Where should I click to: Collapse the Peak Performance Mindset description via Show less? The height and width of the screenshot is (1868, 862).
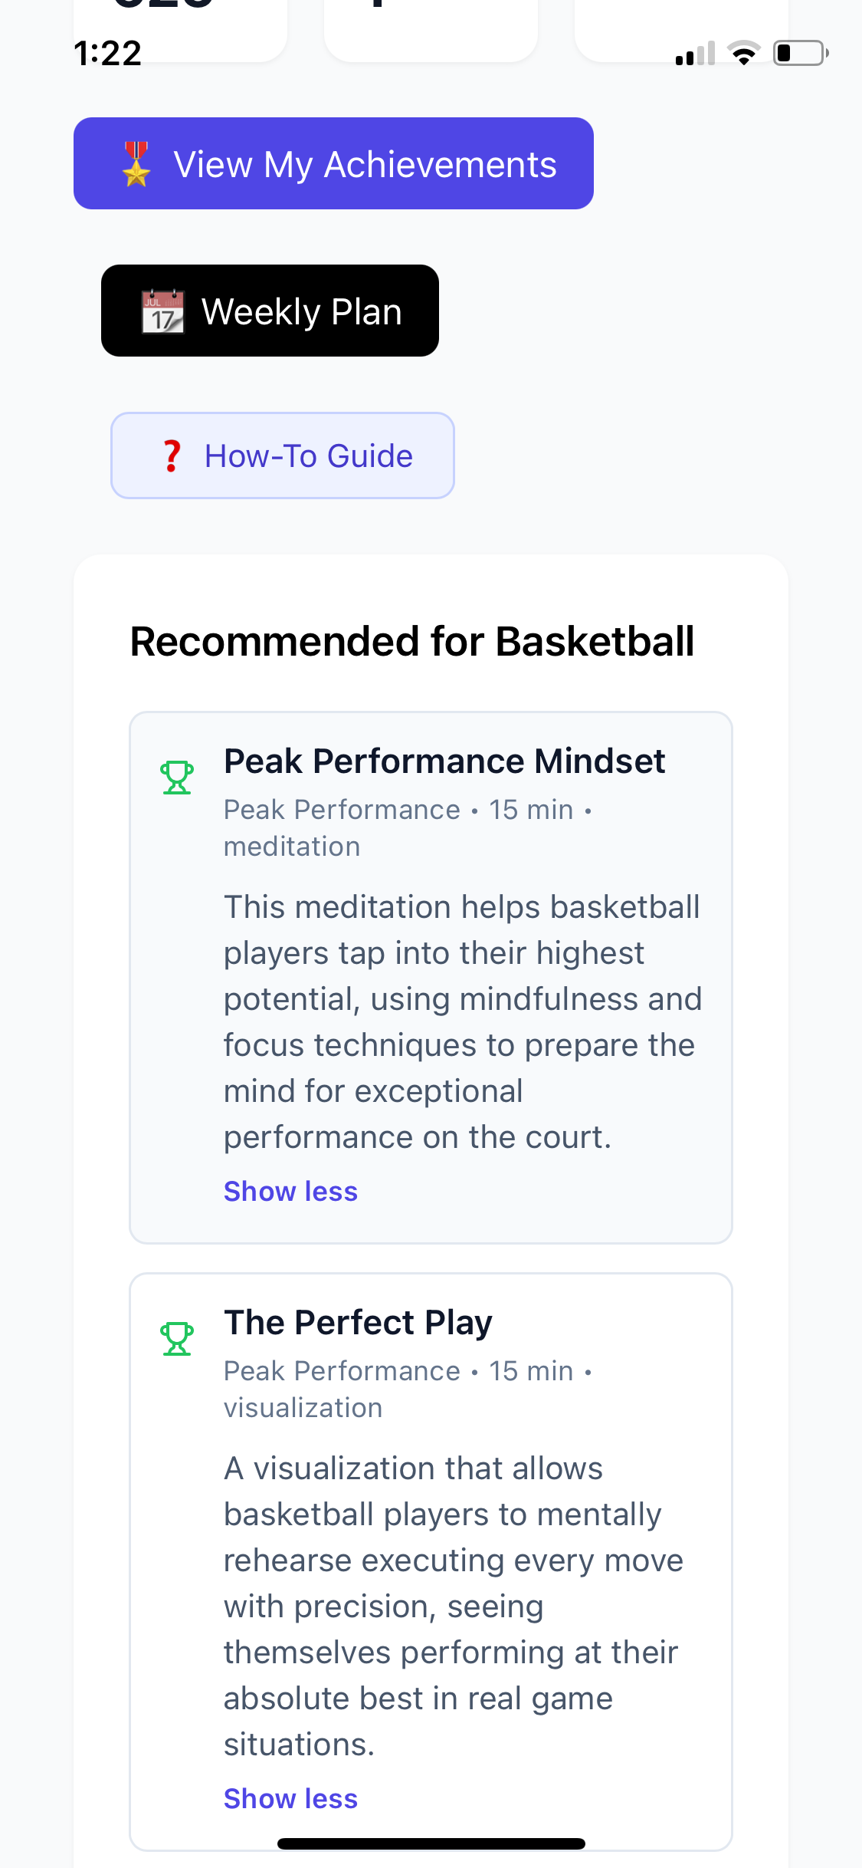click(290, 1190)
